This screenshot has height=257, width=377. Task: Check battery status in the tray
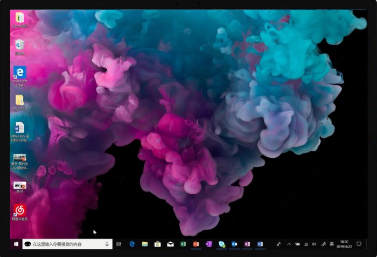point(298,244)
